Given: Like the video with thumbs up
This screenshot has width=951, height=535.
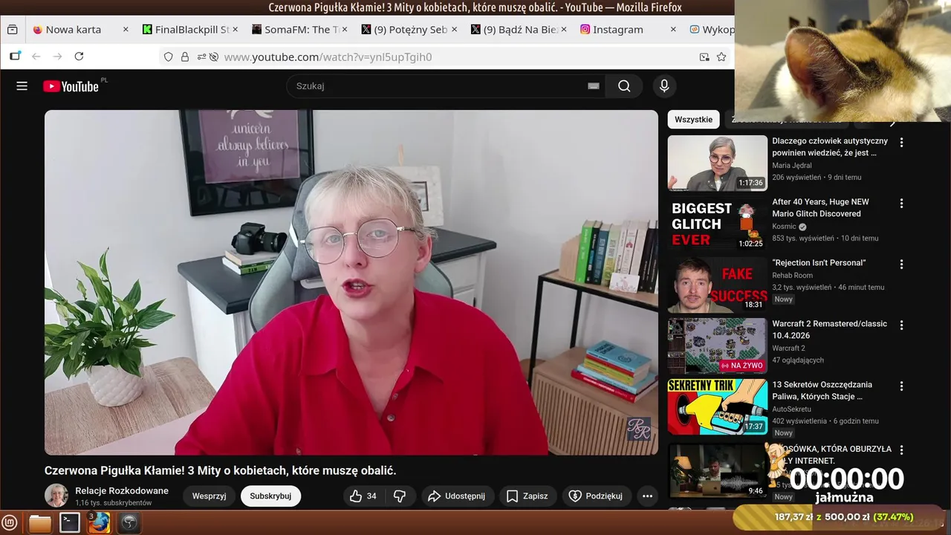Looking at the screenshot, I should 363,496.
